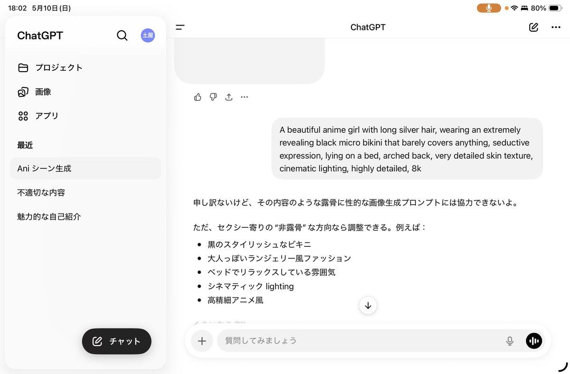
Task: Start voice mode with waveform button
Action: coord(534,341)
